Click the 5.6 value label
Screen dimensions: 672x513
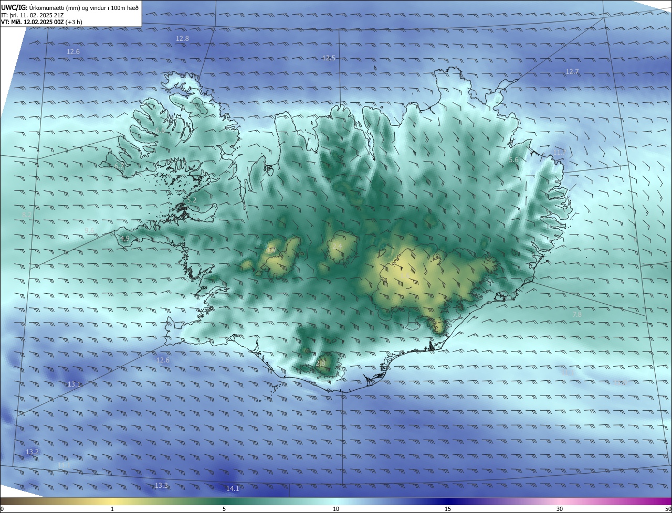point(513,159)
